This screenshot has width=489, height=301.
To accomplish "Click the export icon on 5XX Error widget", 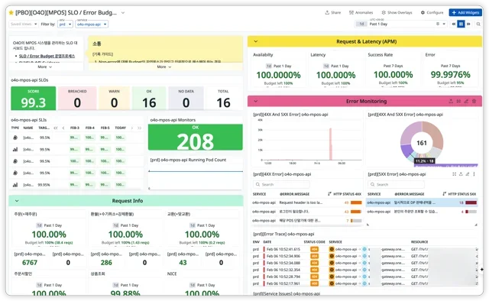I will pos(461,174).
